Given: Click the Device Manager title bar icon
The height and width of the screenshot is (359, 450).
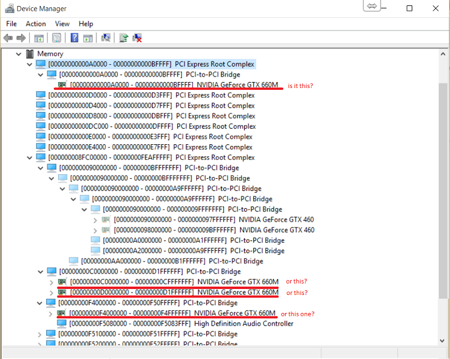Looking at the screenshot, I should click(x=10, y=8).
